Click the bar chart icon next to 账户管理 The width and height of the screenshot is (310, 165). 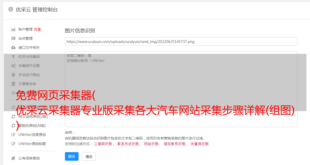[13, 29]
